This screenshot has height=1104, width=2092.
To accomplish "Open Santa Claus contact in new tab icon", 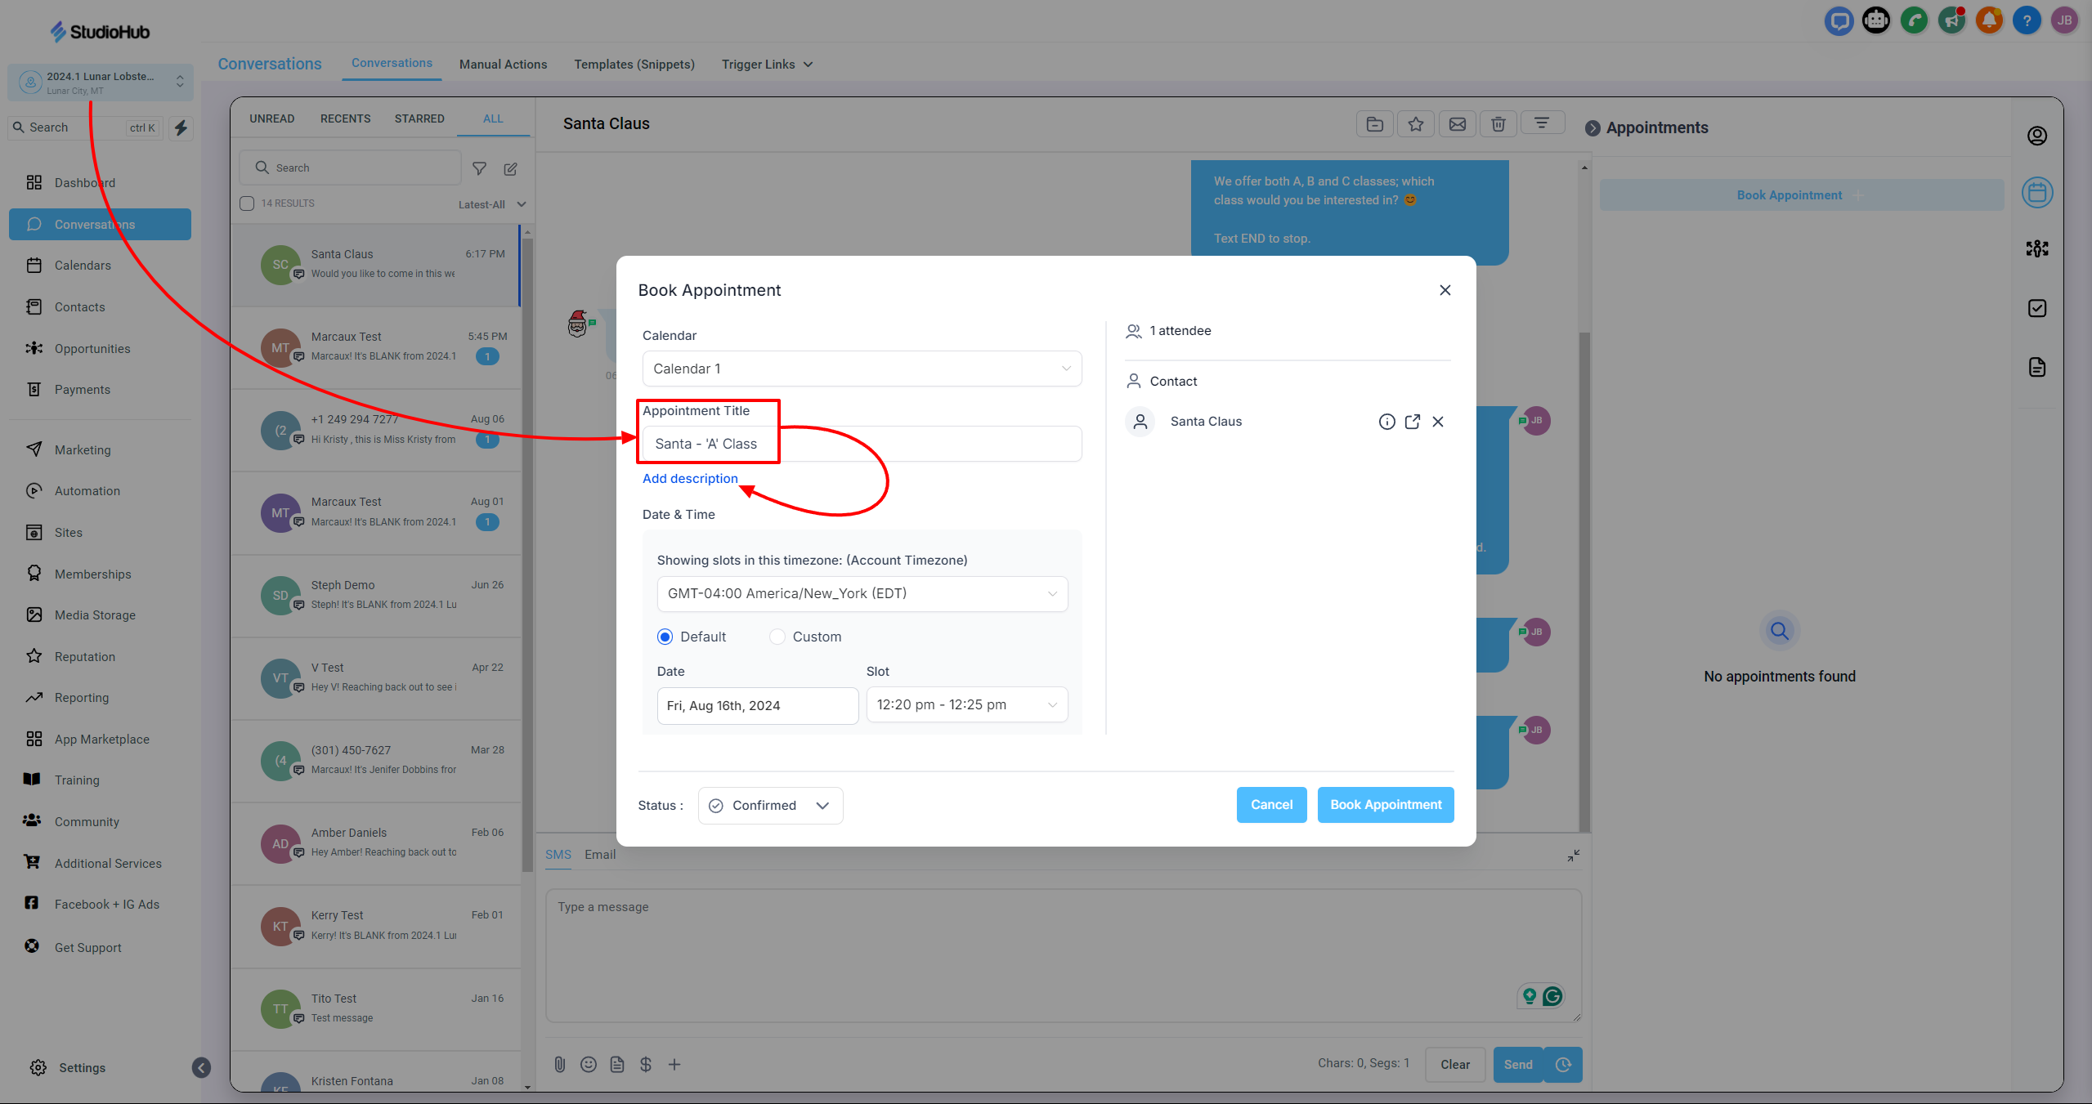I will click(1412, 422).
